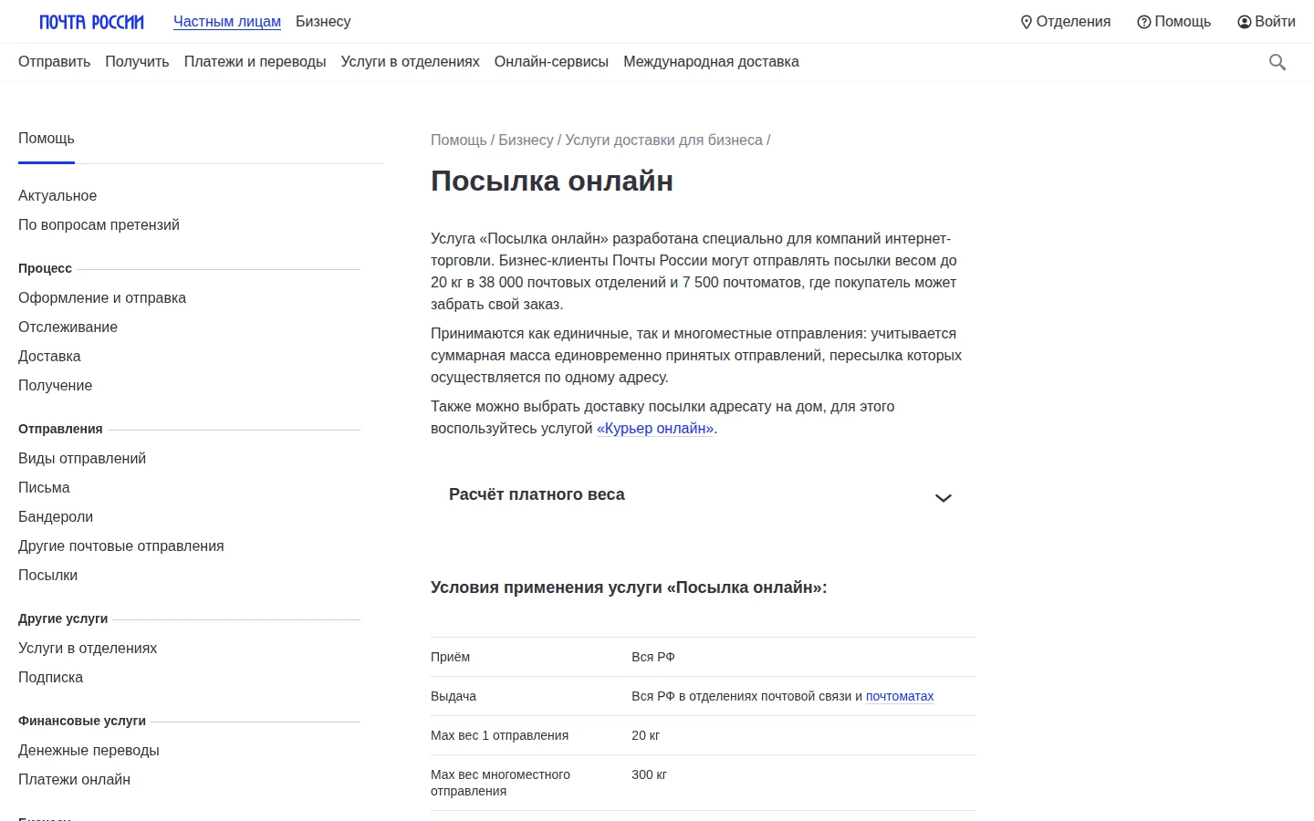
Task: Click the Финансовые услуги section heading
Action: [82, 721]
